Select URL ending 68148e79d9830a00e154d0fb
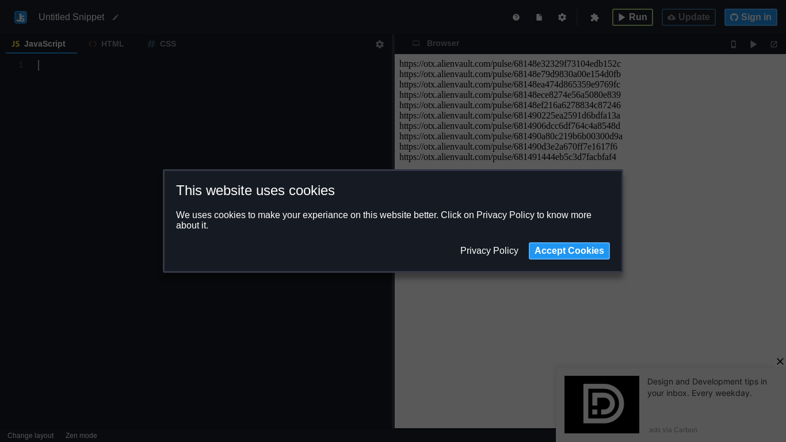The width and height of the screenshot is (786, 442). 510,74
